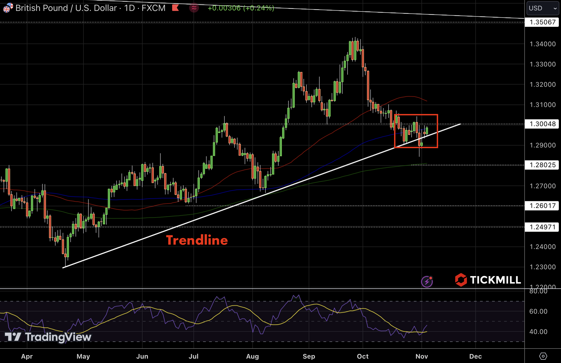Click the pink approximate-equals indicator icon
The image size is (561, 363).
click(x=194, y=8)
